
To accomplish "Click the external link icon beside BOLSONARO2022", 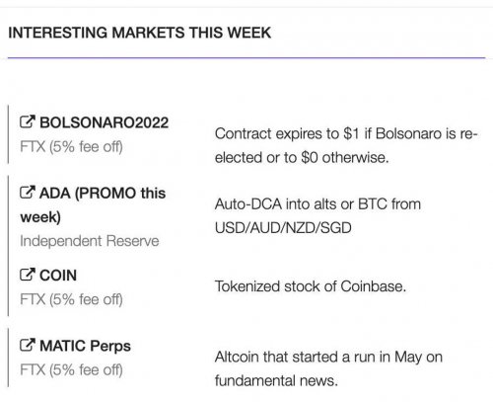I will click(x=27, y=121).
